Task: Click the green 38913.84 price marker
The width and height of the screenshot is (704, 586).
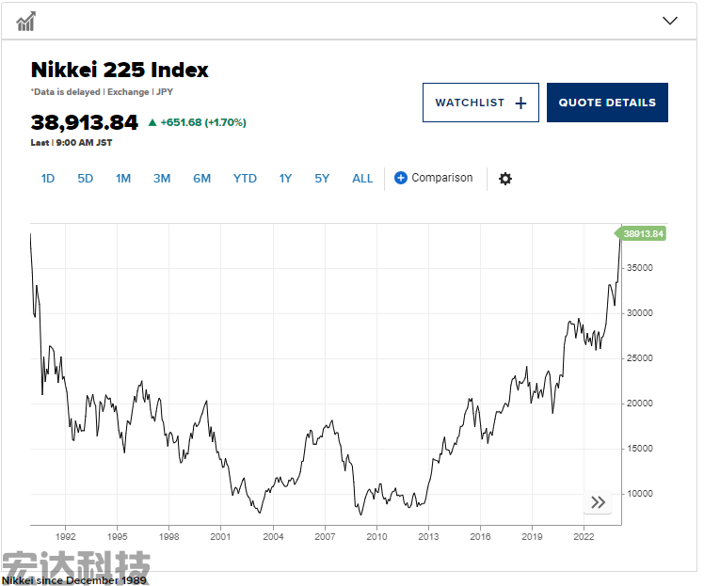Action: click(x=641, y=234)
